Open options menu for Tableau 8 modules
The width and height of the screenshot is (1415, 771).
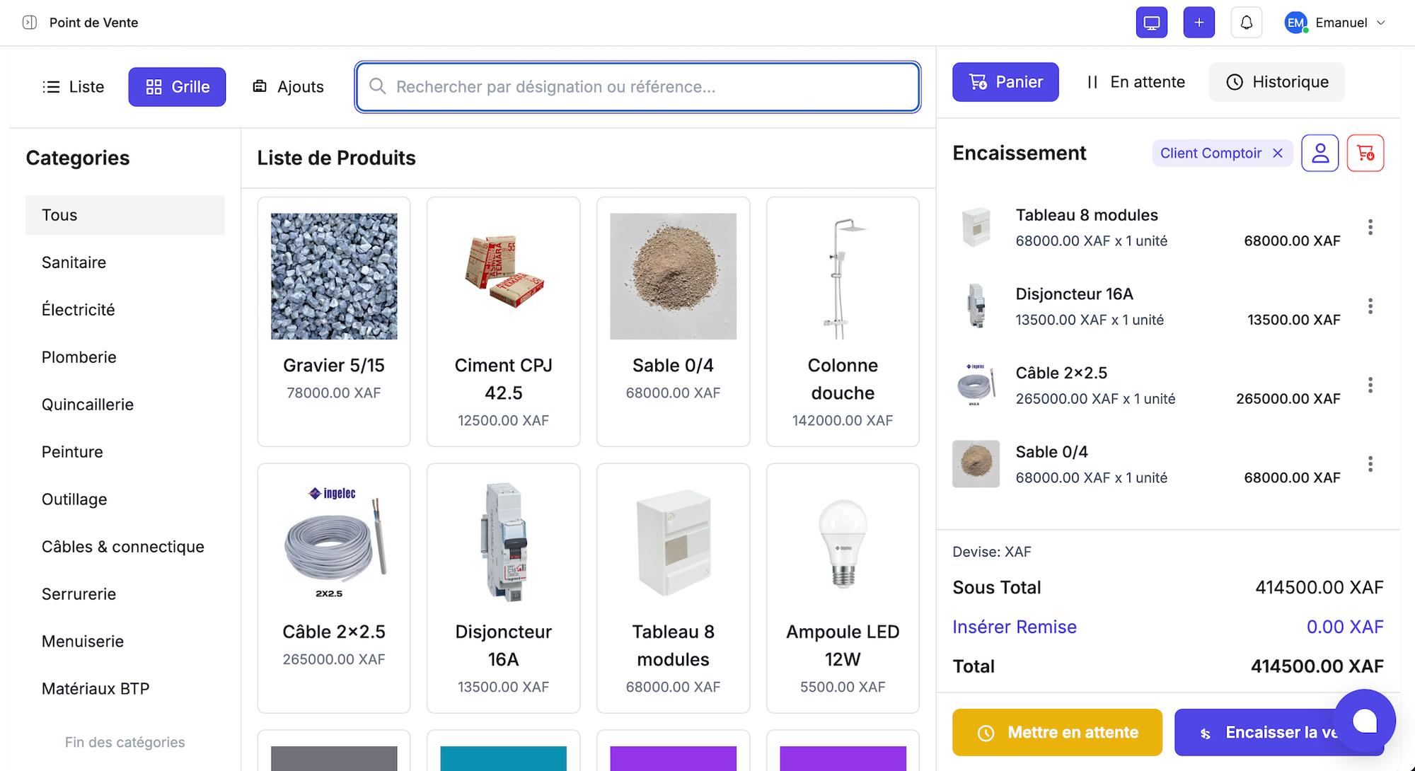(1370, 227)
